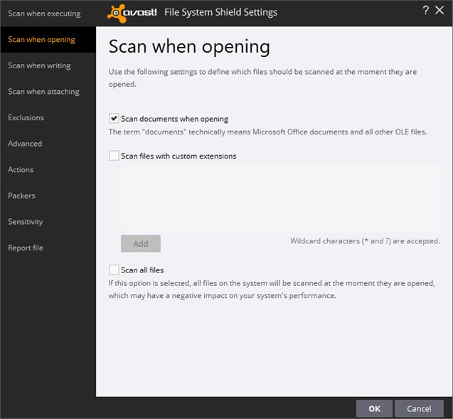Close the File System Shield Settings dialog

(x=439, y=11)
